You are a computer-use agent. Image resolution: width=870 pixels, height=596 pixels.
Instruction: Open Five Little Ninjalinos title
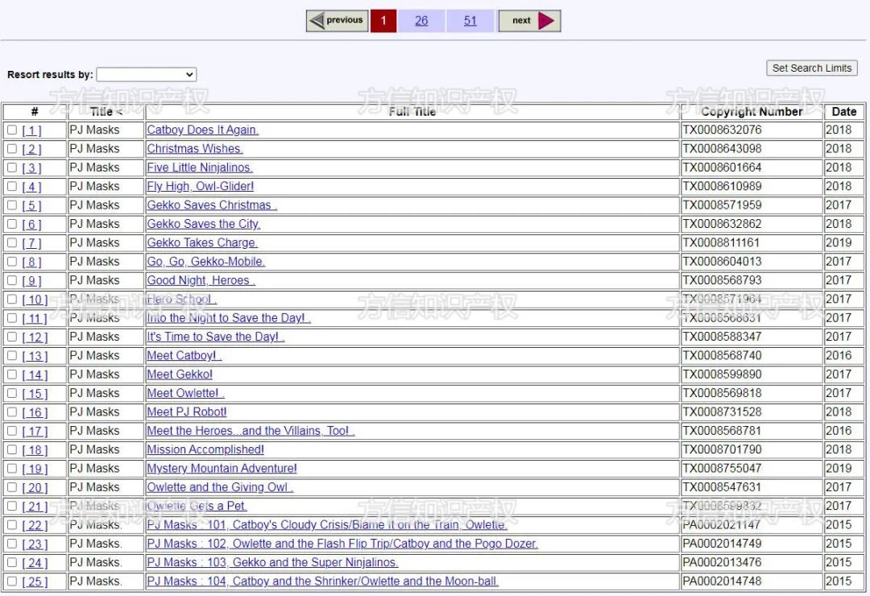tap(200, 168)
